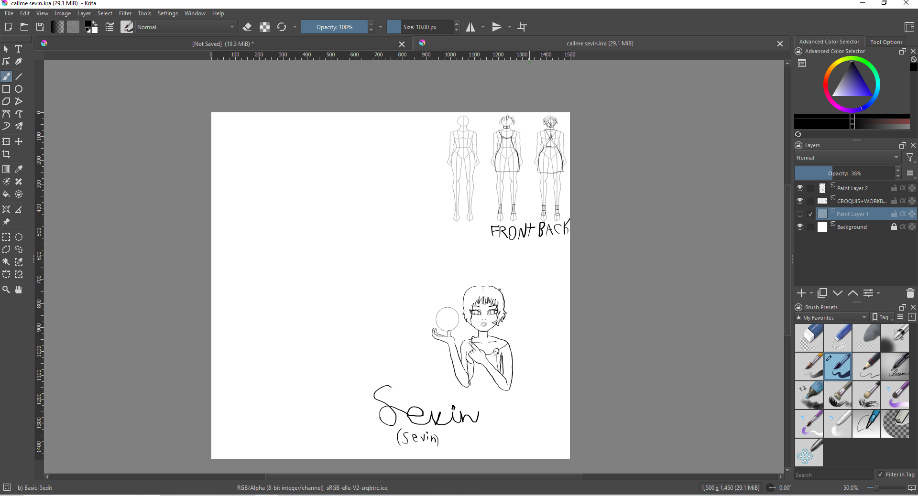Screen dimensions: 918x496
Task: Show the Paint Layer 1 layer
Action: (800, 214)
